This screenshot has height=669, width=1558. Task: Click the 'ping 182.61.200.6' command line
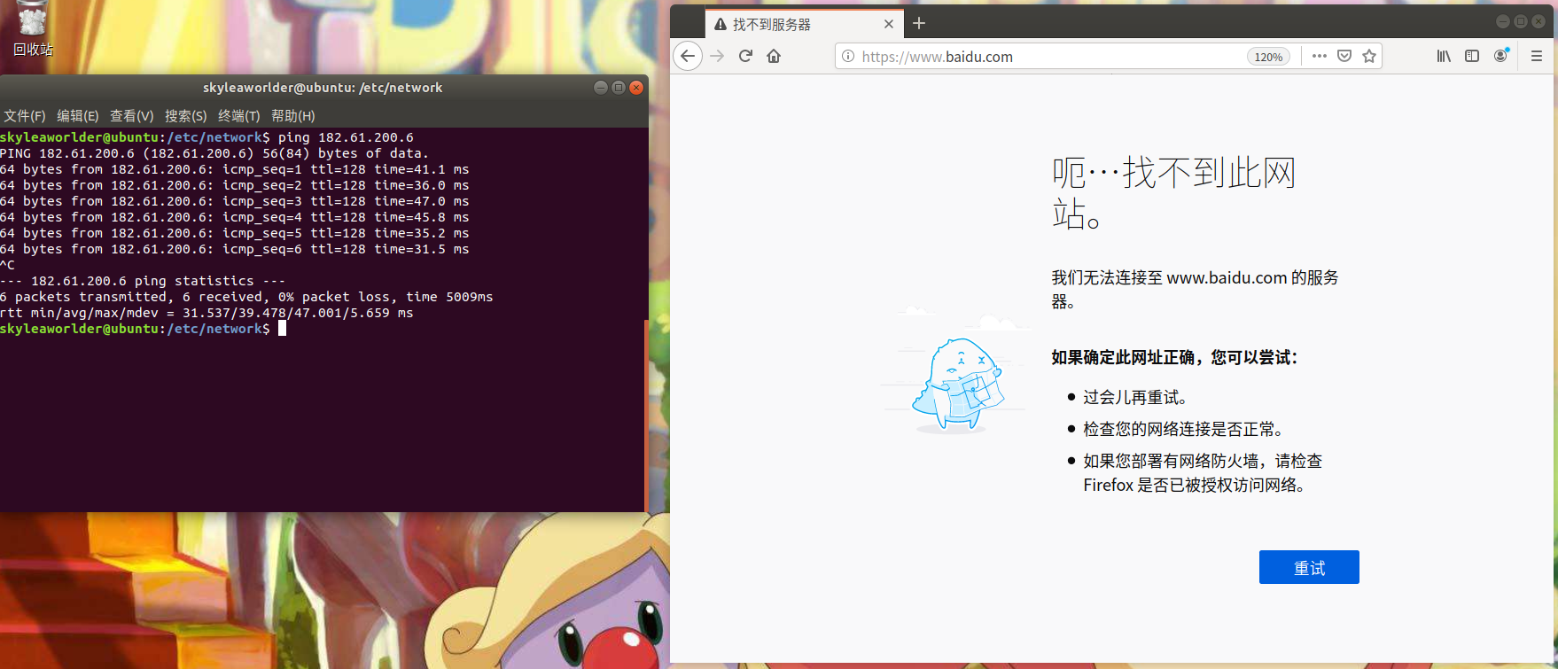pyautogui.click(x=206, y=137)
